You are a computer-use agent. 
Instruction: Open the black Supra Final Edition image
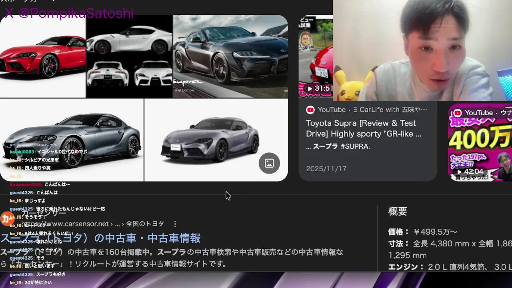(230, 56)
